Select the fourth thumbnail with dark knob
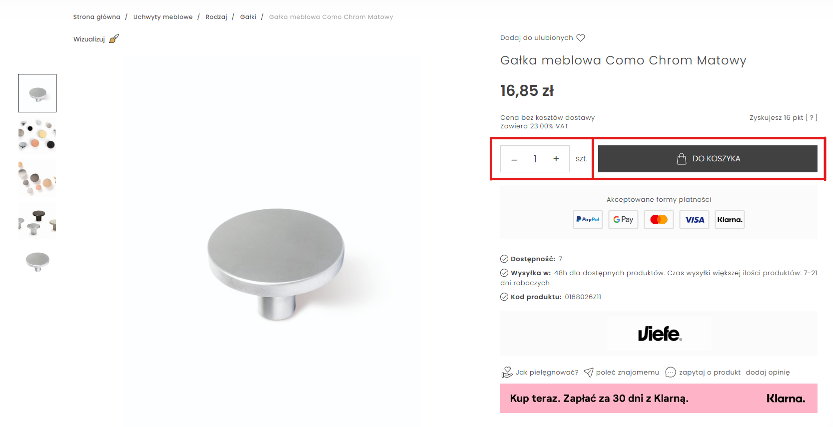This screenshot has height=427, width=833. tap(37, 220)
